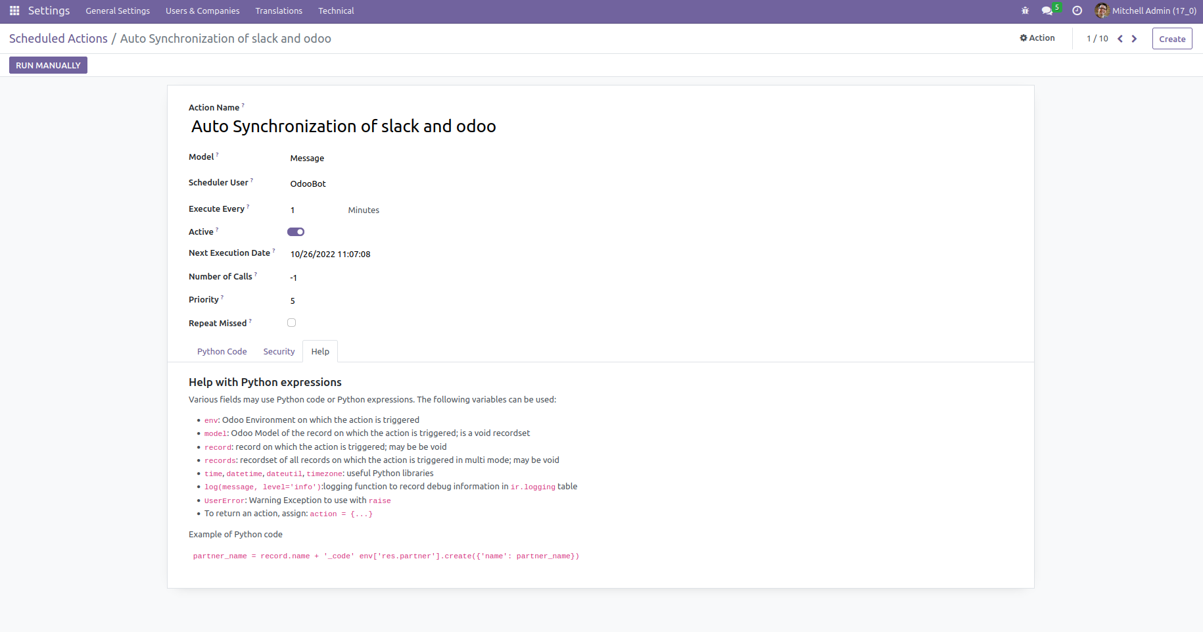
Task: Click the Mitchell Admin avatar picture
Action: pyautogui.click(x=1102, y=11)
